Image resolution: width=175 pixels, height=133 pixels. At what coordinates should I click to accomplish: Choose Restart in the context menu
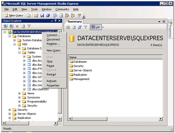tap(51, 74)
